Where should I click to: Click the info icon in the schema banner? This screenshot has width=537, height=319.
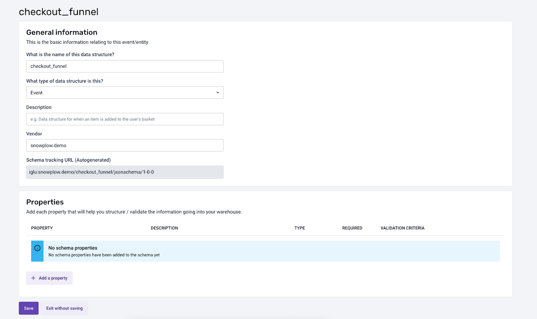tap(37, 248)
